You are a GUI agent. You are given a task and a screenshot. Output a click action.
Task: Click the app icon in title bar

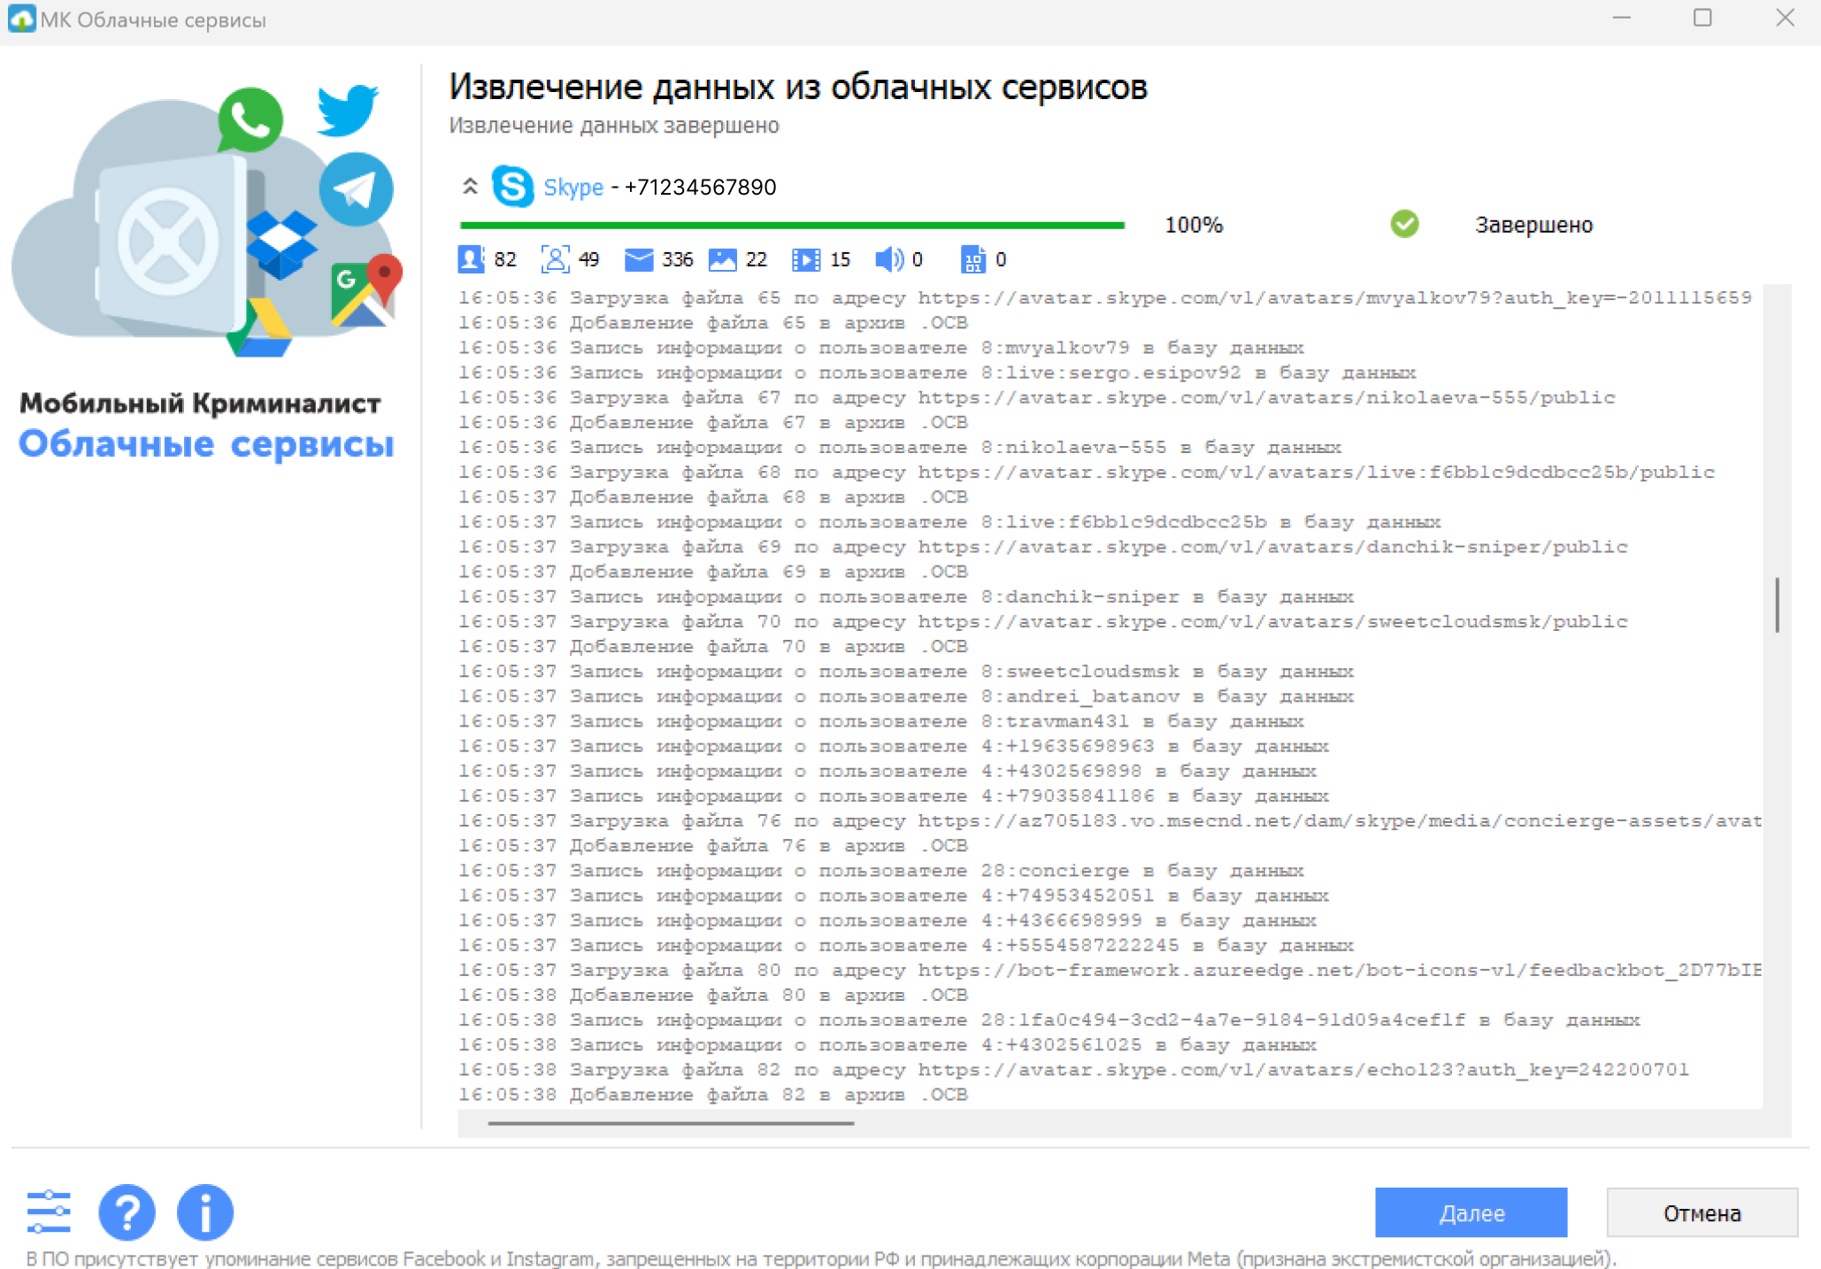coord(21,19)
